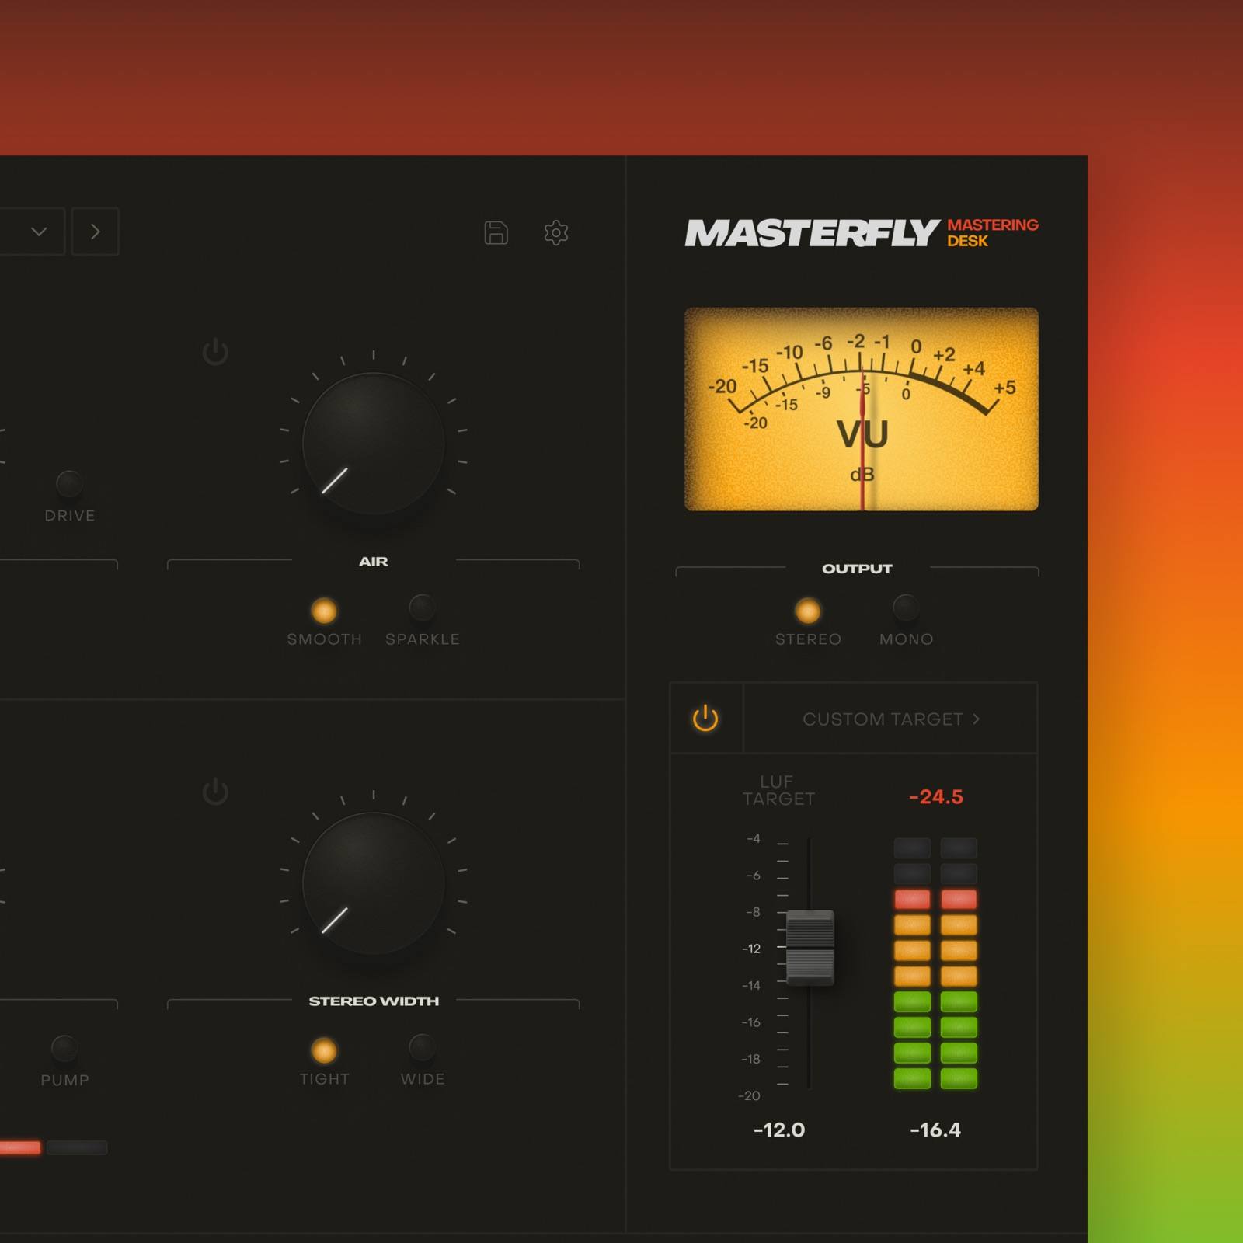The width and height of the screenshot is (1243, 1243).
Task: Select the TIGHT stereo width mode
Action: 324,1050
